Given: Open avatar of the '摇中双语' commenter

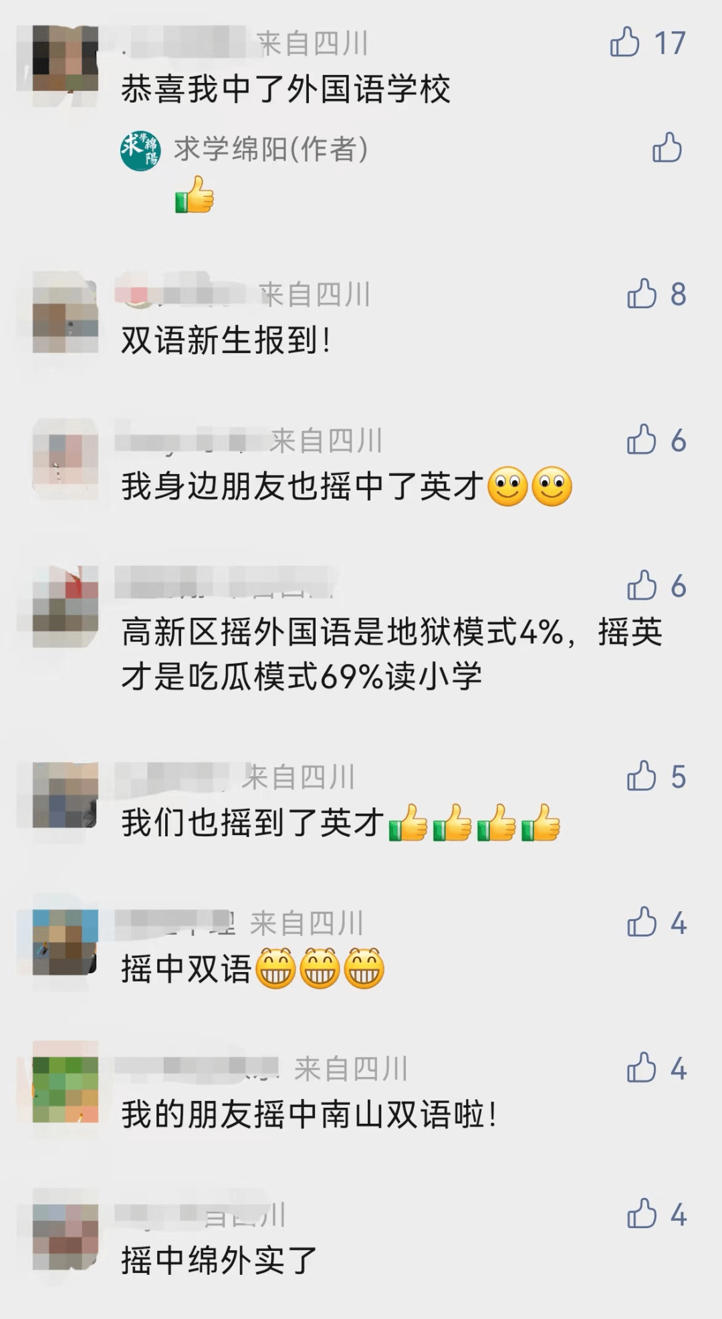Looking at the screenshot, I should (x=66, y=941).
